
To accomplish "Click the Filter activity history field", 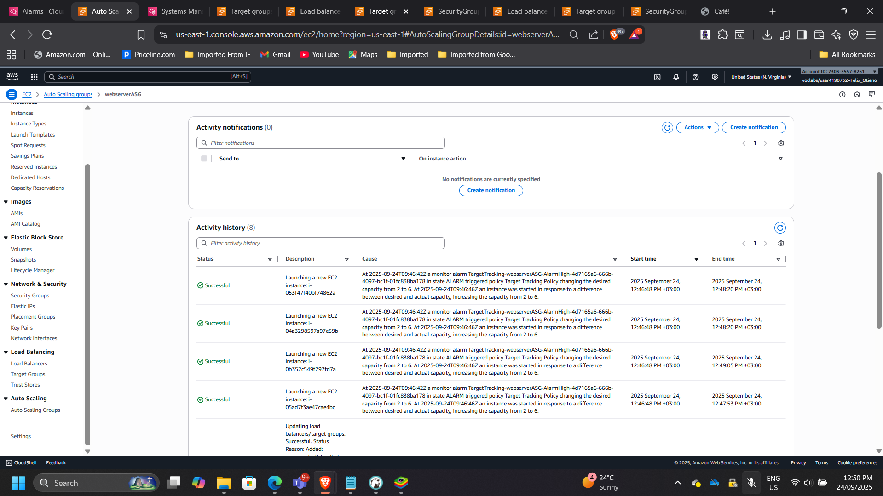I will (x=321, y=243).
